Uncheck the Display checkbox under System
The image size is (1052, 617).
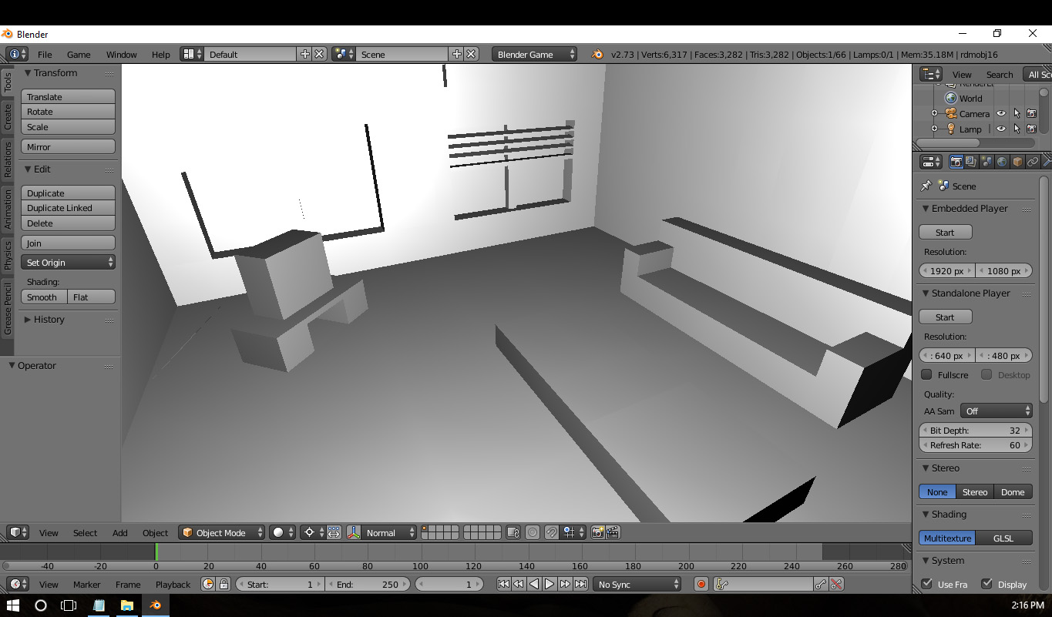pos(986,584)
